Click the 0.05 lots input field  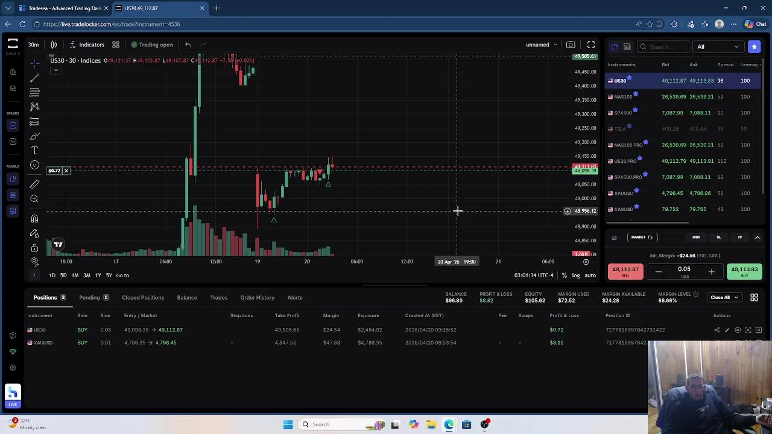point(684,271)
